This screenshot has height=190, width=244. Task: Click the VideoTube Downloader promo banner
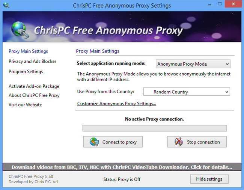coord(122,167)
